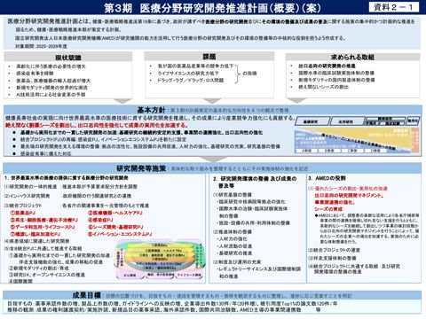Click red text '②医療機器・ヘルスケアPJ'
The width and height of the screenshot is (426, 319).
click(115, 213)
